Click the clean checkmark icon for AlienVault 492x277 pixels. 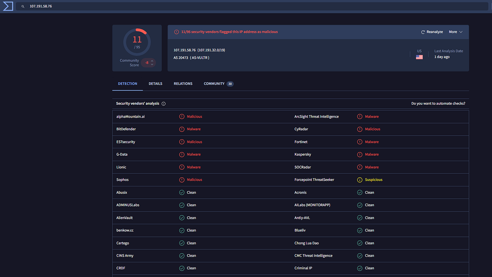click(x=182, y=218)
